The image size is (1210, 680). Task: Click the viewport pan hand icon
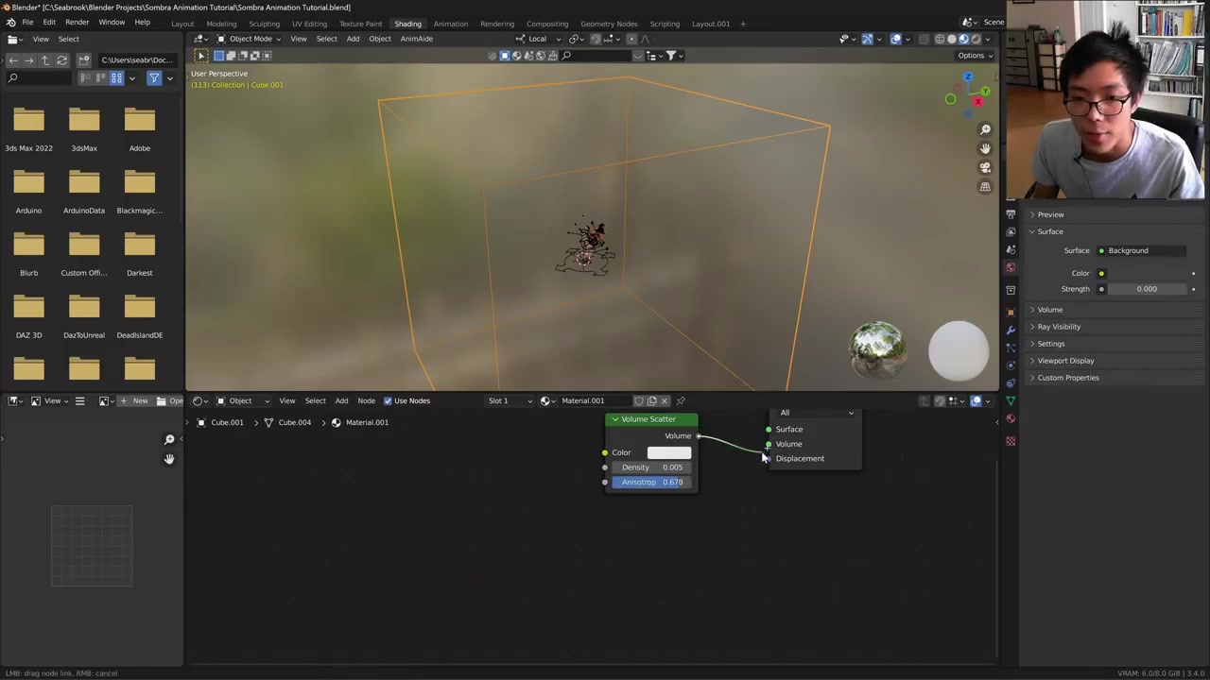[985, 148]
